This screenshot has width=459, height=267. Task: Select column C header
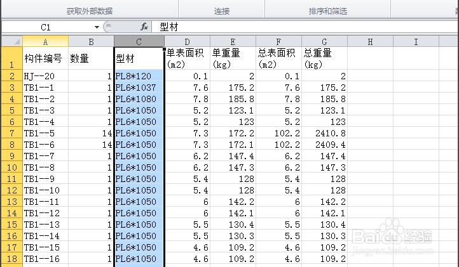139,41
